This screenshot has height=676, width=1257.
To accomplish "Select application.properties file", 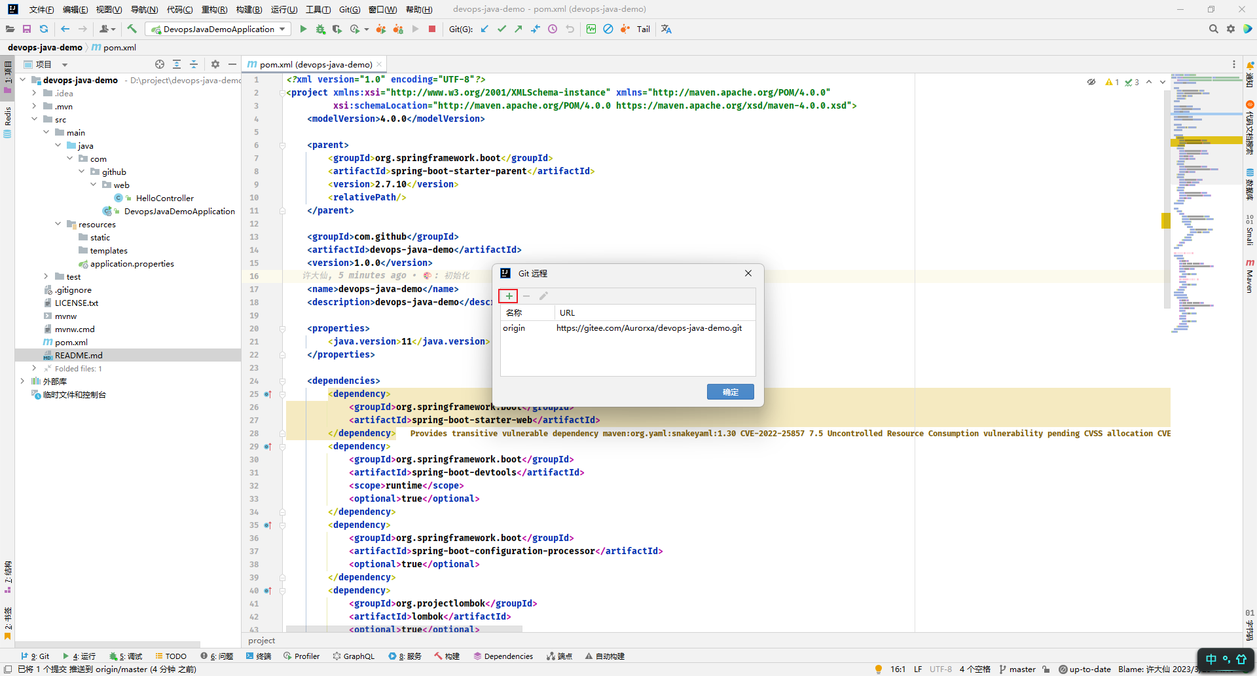I will pyautogui.click(x=132, y=263).
